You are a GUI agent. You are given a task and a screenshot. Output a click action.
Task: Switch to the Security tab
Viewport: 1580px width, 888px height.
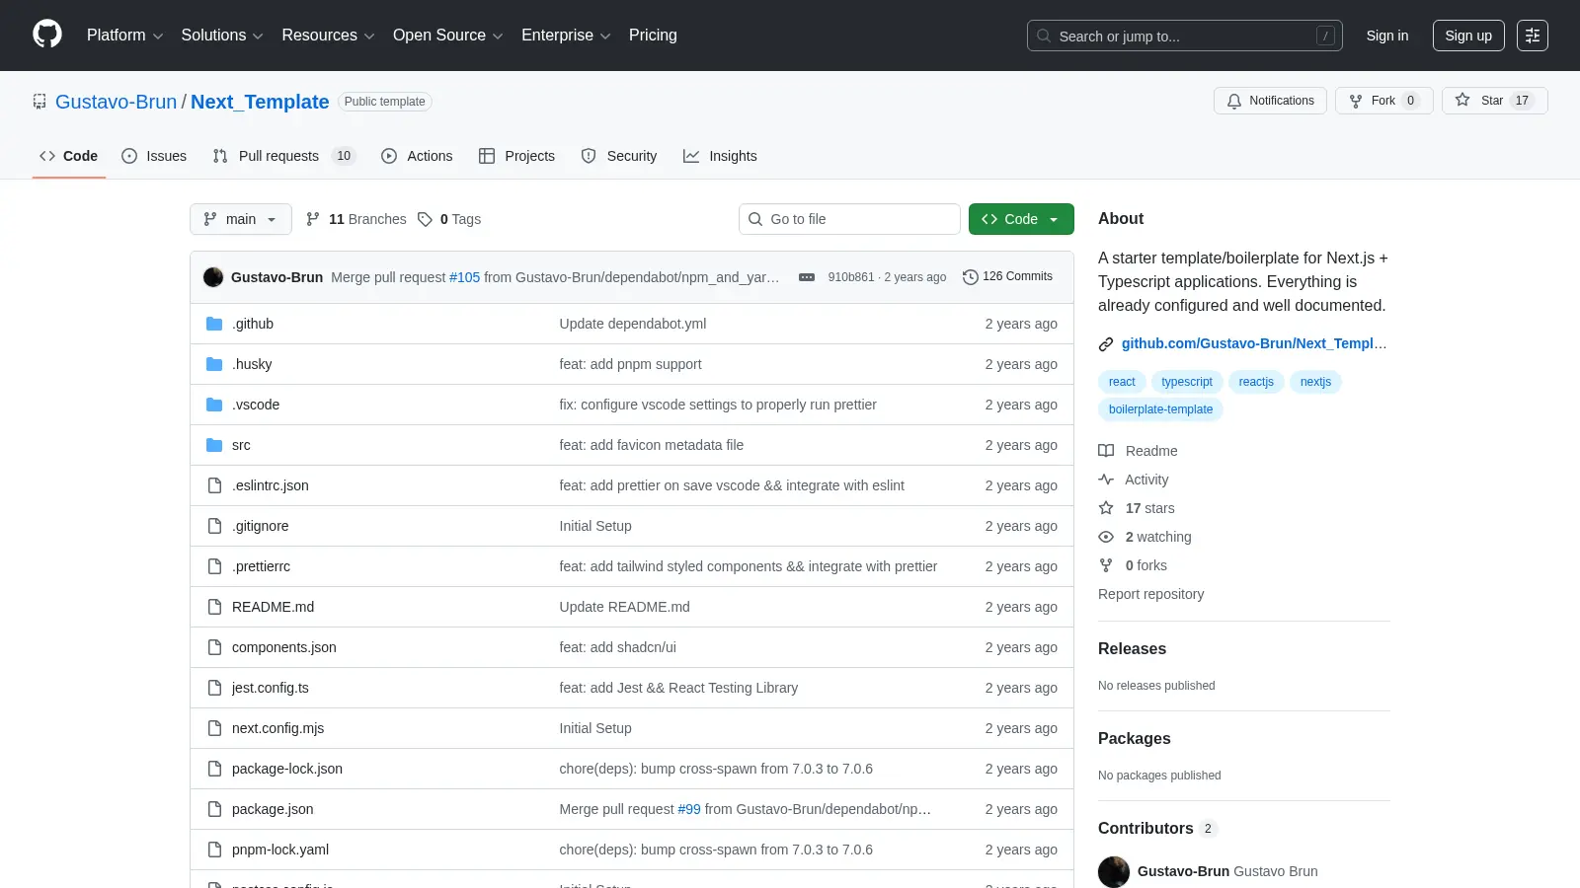coord(619,156)
